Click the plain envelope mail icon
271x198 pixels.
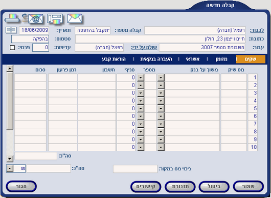[75, 18]
